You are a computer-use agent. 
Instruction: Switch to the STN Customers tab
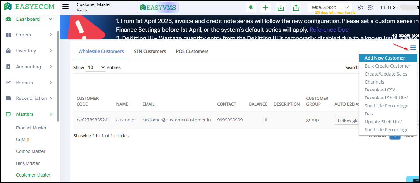[150, 51]
